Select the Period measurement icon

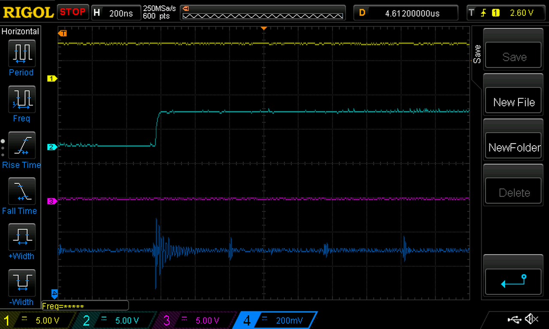[x=21, y=53]
